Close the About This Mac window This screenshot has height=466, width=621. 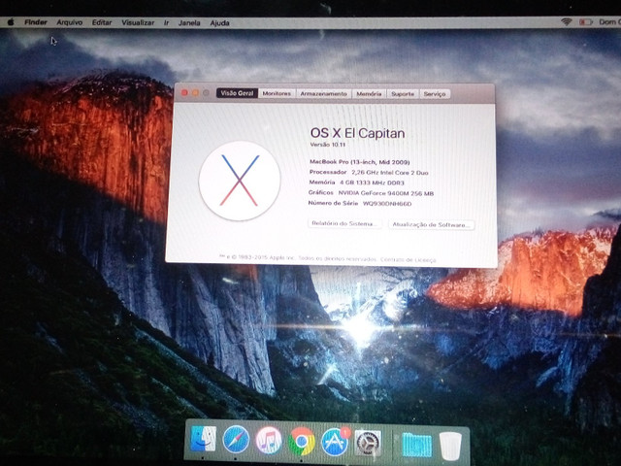coord(184,93)
